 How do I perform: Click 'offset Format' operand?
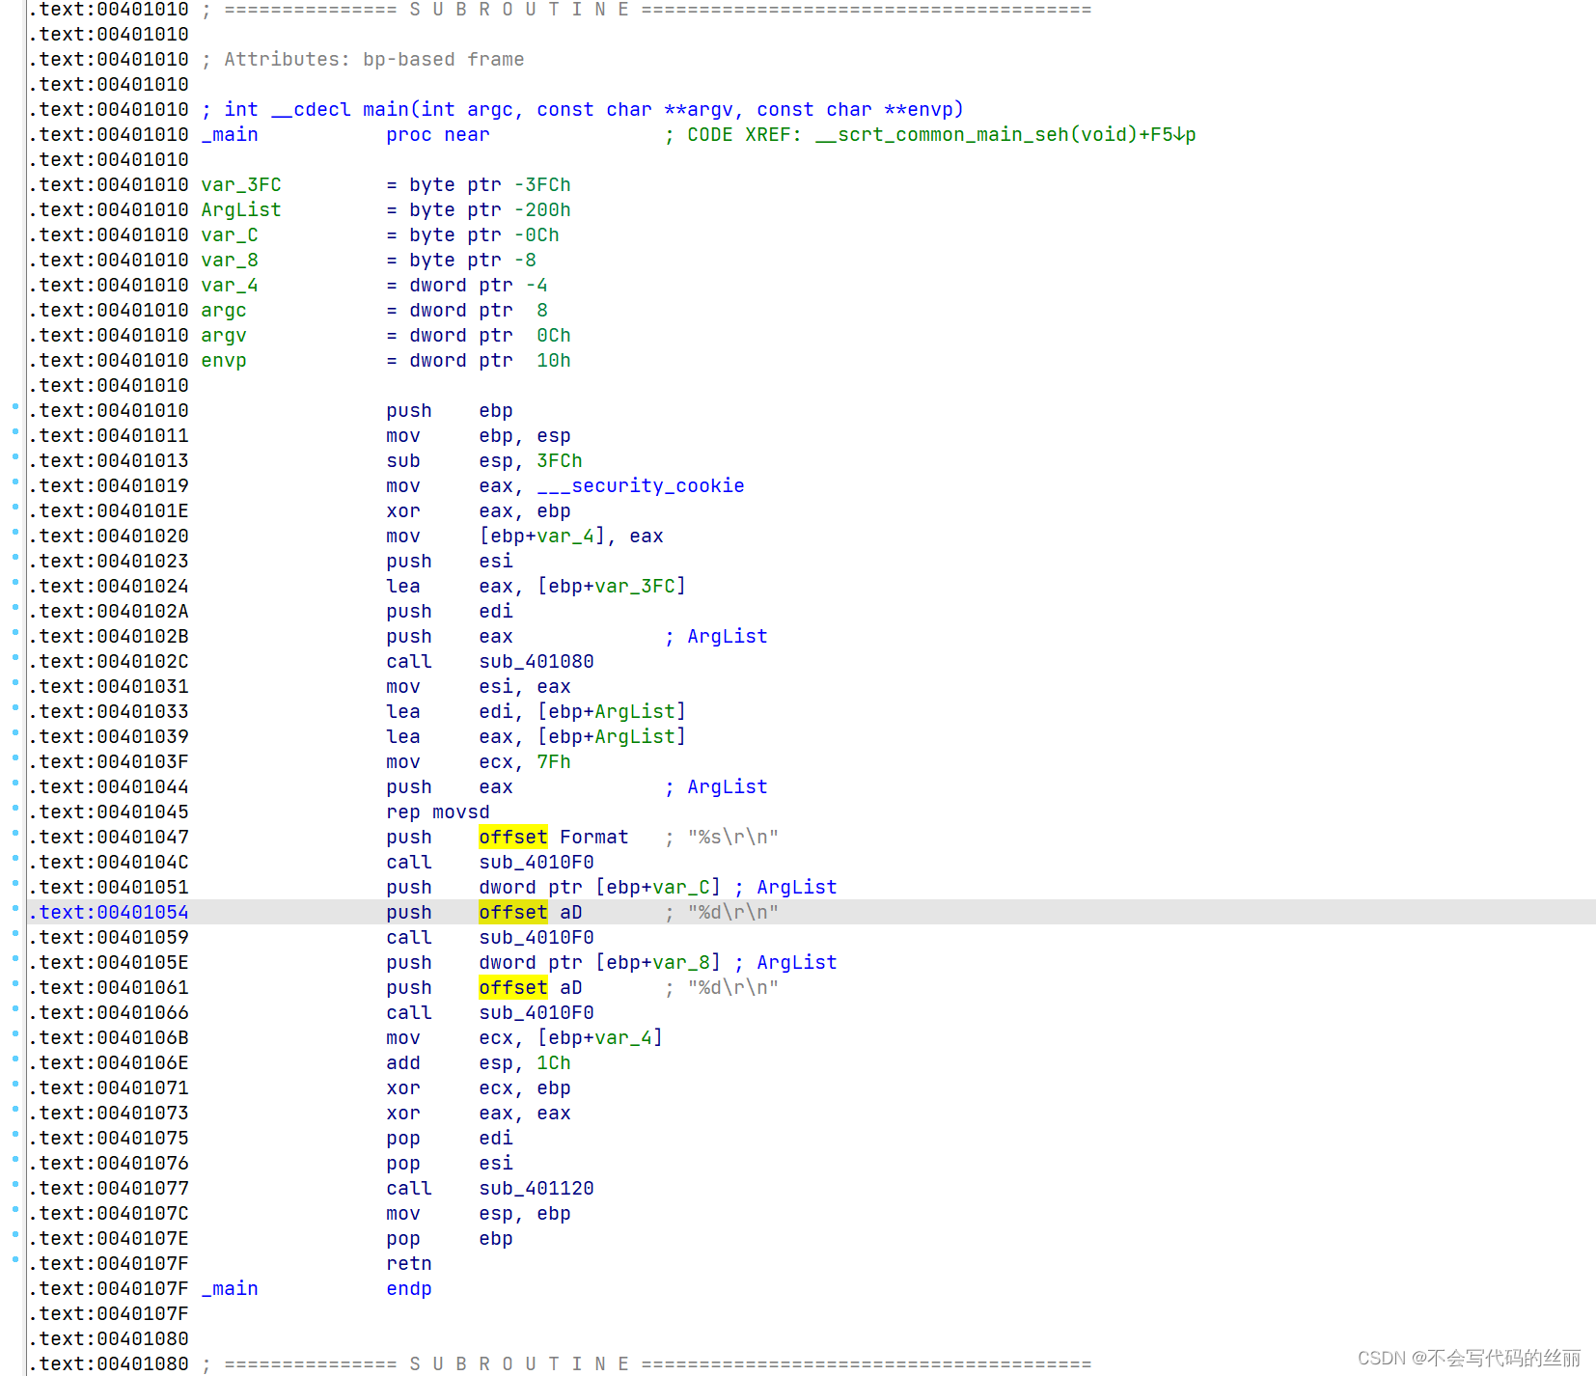click(x=554, y=837)
